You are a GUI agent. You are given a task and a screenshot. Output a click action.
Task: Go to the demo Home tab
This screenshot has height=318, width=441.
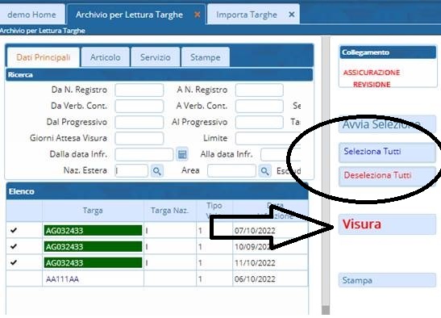coord(31,15)
